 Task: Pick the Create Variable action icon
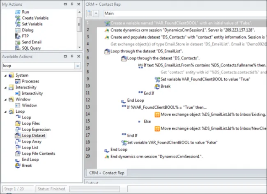(18, 18)
